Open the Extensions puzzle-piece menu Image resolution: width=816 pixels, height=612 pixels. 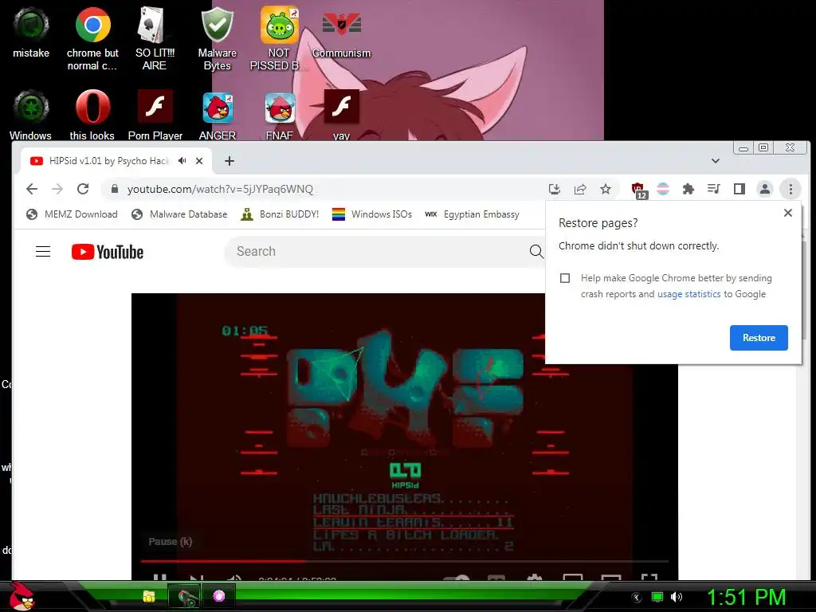(688, 189)
